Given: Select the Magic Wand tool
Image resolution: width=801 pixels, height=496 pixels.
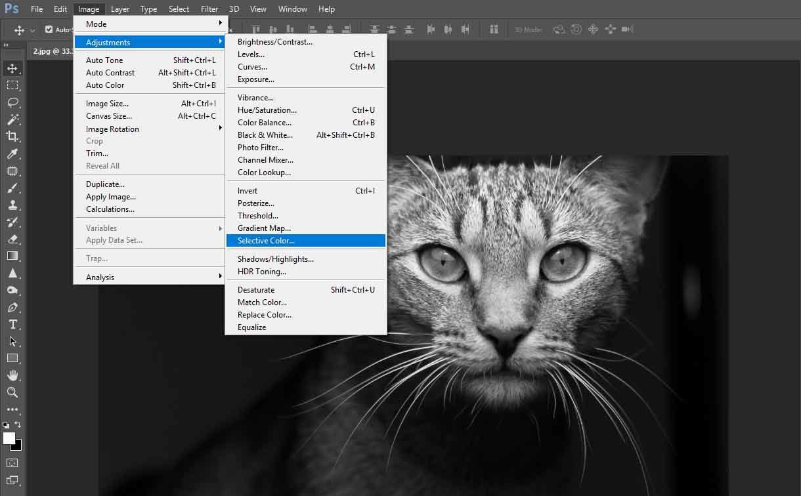Looking at the screenshot, I should [x=12, y=119].
